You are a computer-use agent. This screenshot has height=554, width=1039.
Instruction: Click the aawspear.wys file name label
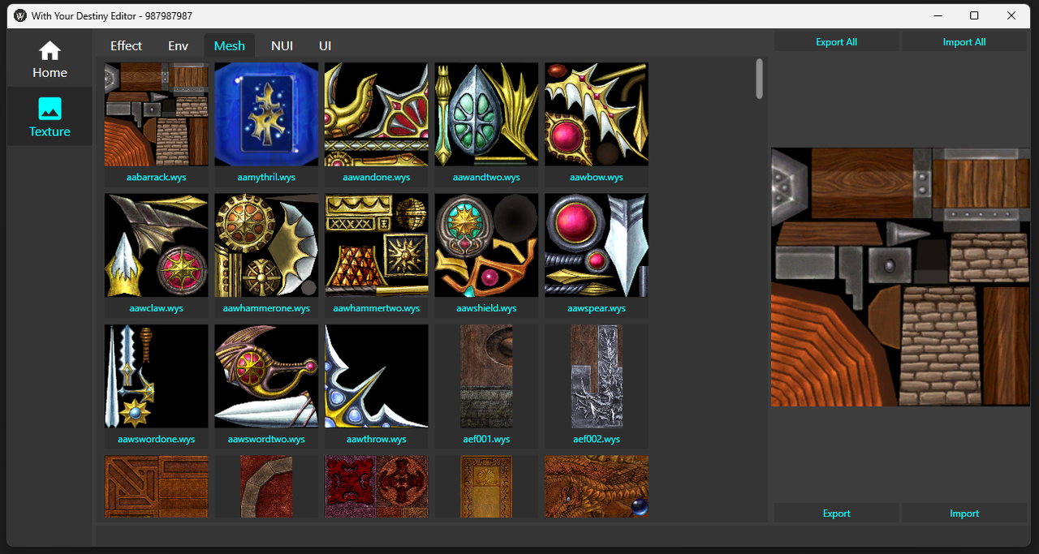pyautogui.click(x=597, y=308)
